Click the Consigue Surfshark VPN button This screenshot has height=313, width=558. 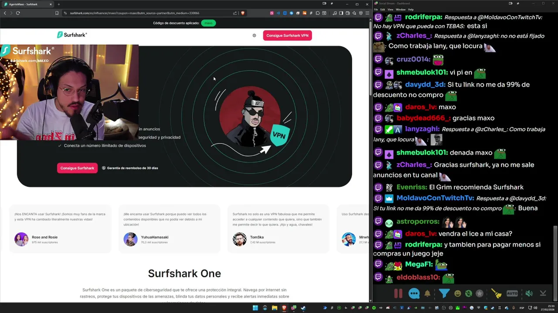point(287,36)
